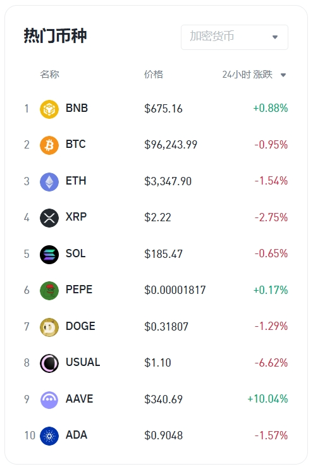Click the PEPE frog icon
Screen dimensions: 313x469
[x=49, y=290]
